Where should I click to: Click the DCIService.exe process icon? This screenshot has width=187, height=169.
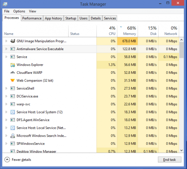pyautogui.click(x=12, y=96)
